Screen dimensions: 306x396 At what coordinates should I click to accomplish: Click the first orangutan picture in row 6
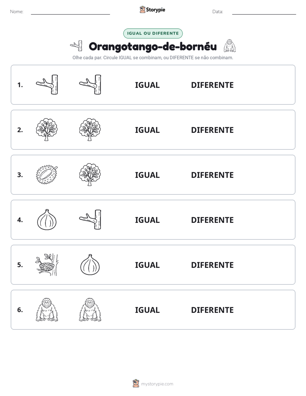(x=47, y=309)
